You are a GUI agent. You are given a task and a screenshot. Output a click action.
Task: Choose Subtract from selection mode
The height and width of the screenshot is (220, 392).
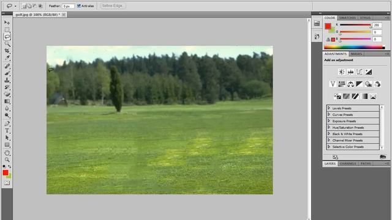coord(35,6)
